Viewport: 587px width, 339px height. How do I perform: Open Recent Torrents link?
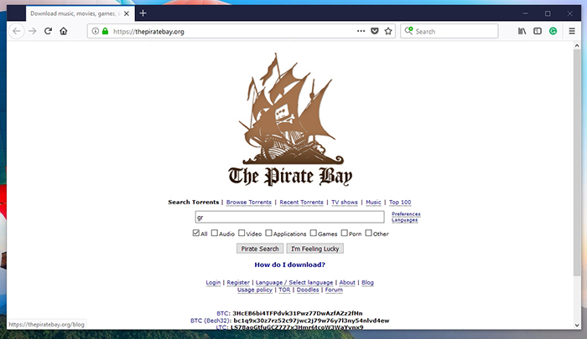pyautogui.click(x=301, y=203)
